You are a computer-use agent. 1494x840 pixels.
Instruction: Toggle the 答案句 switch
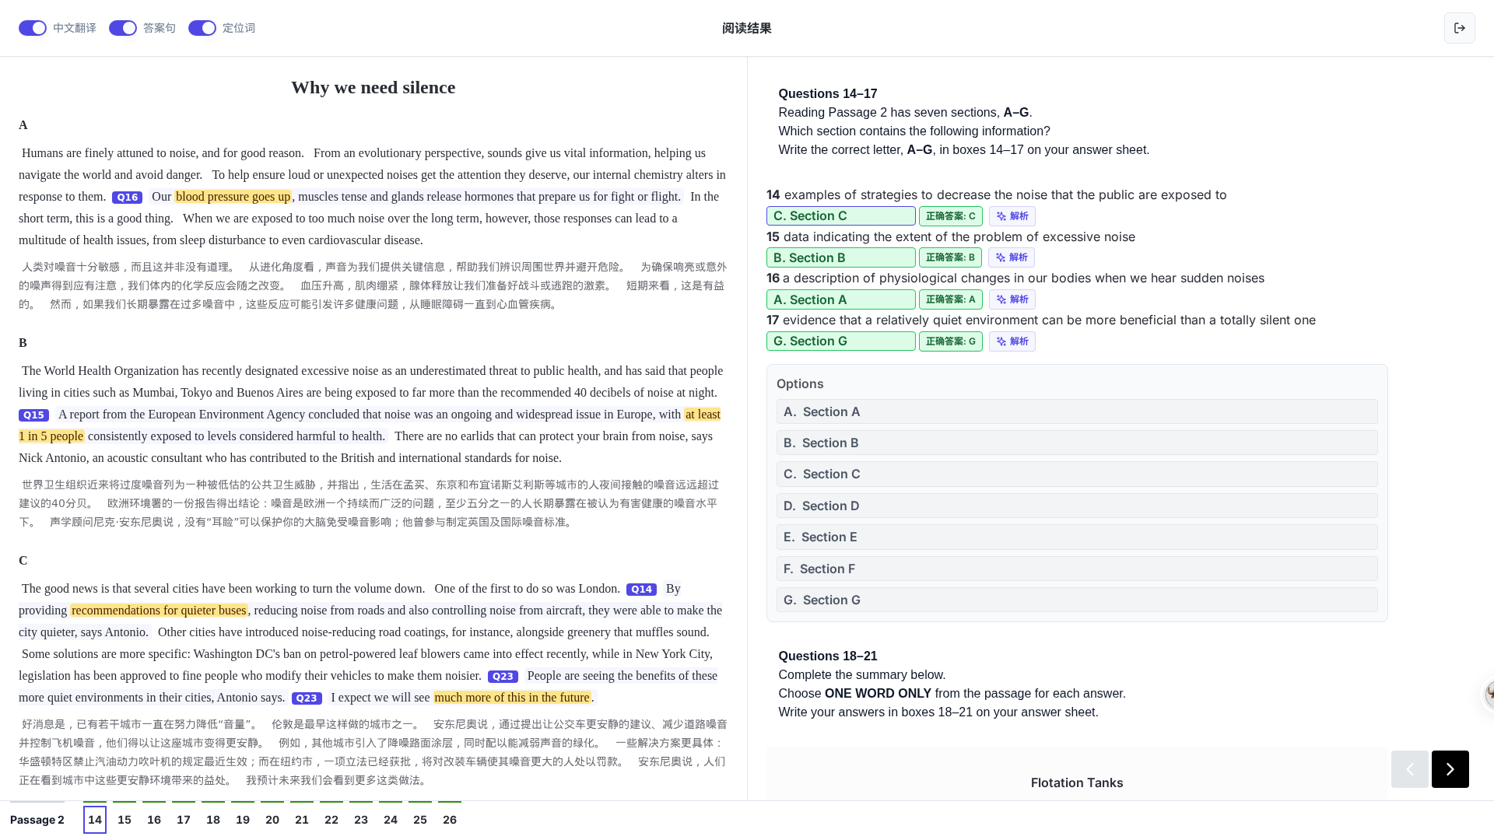pyautogui.click(x=123, y=28)
